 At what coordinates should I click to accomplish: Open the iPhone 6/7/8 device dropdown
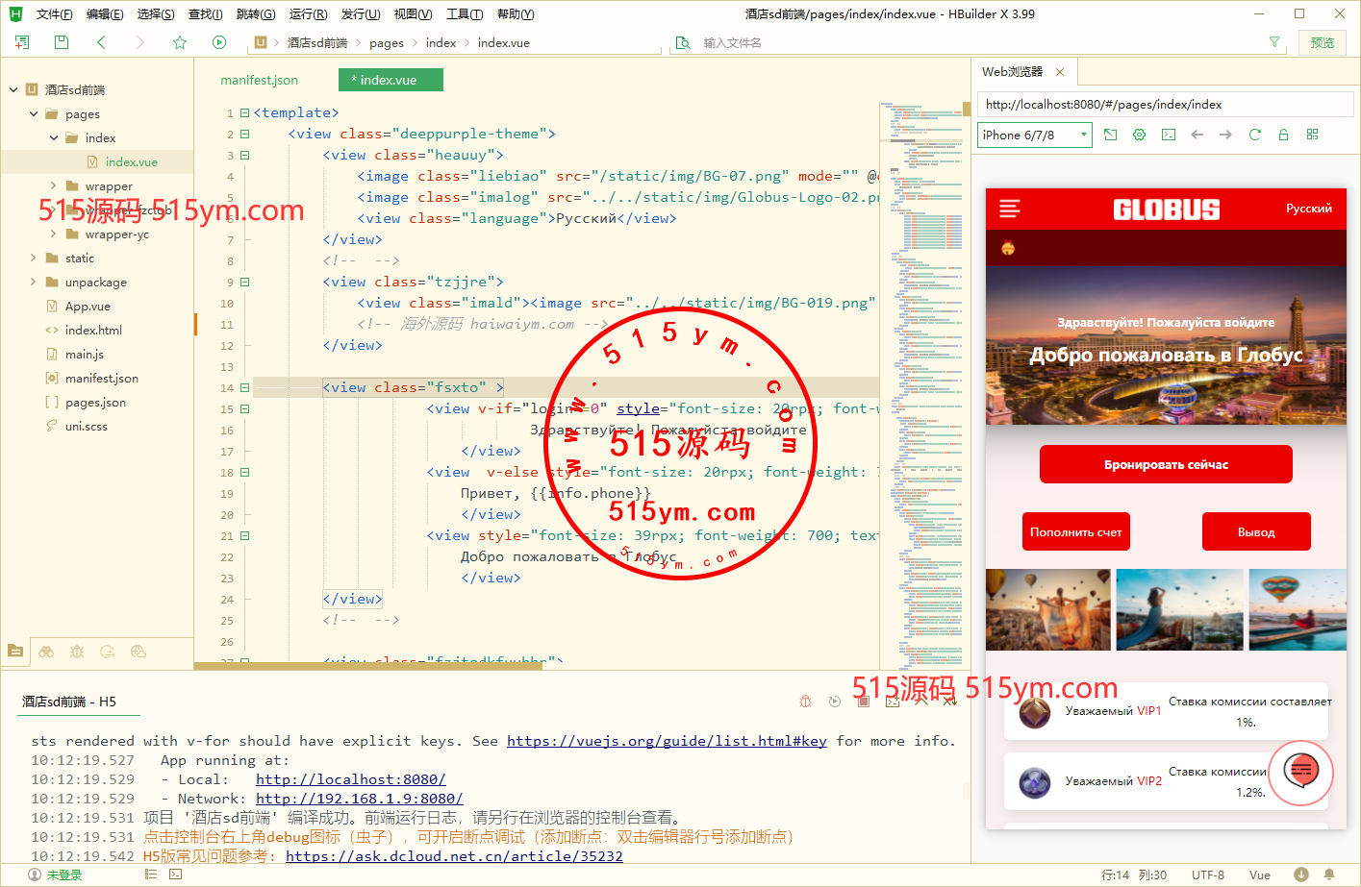pos(1034,135)
